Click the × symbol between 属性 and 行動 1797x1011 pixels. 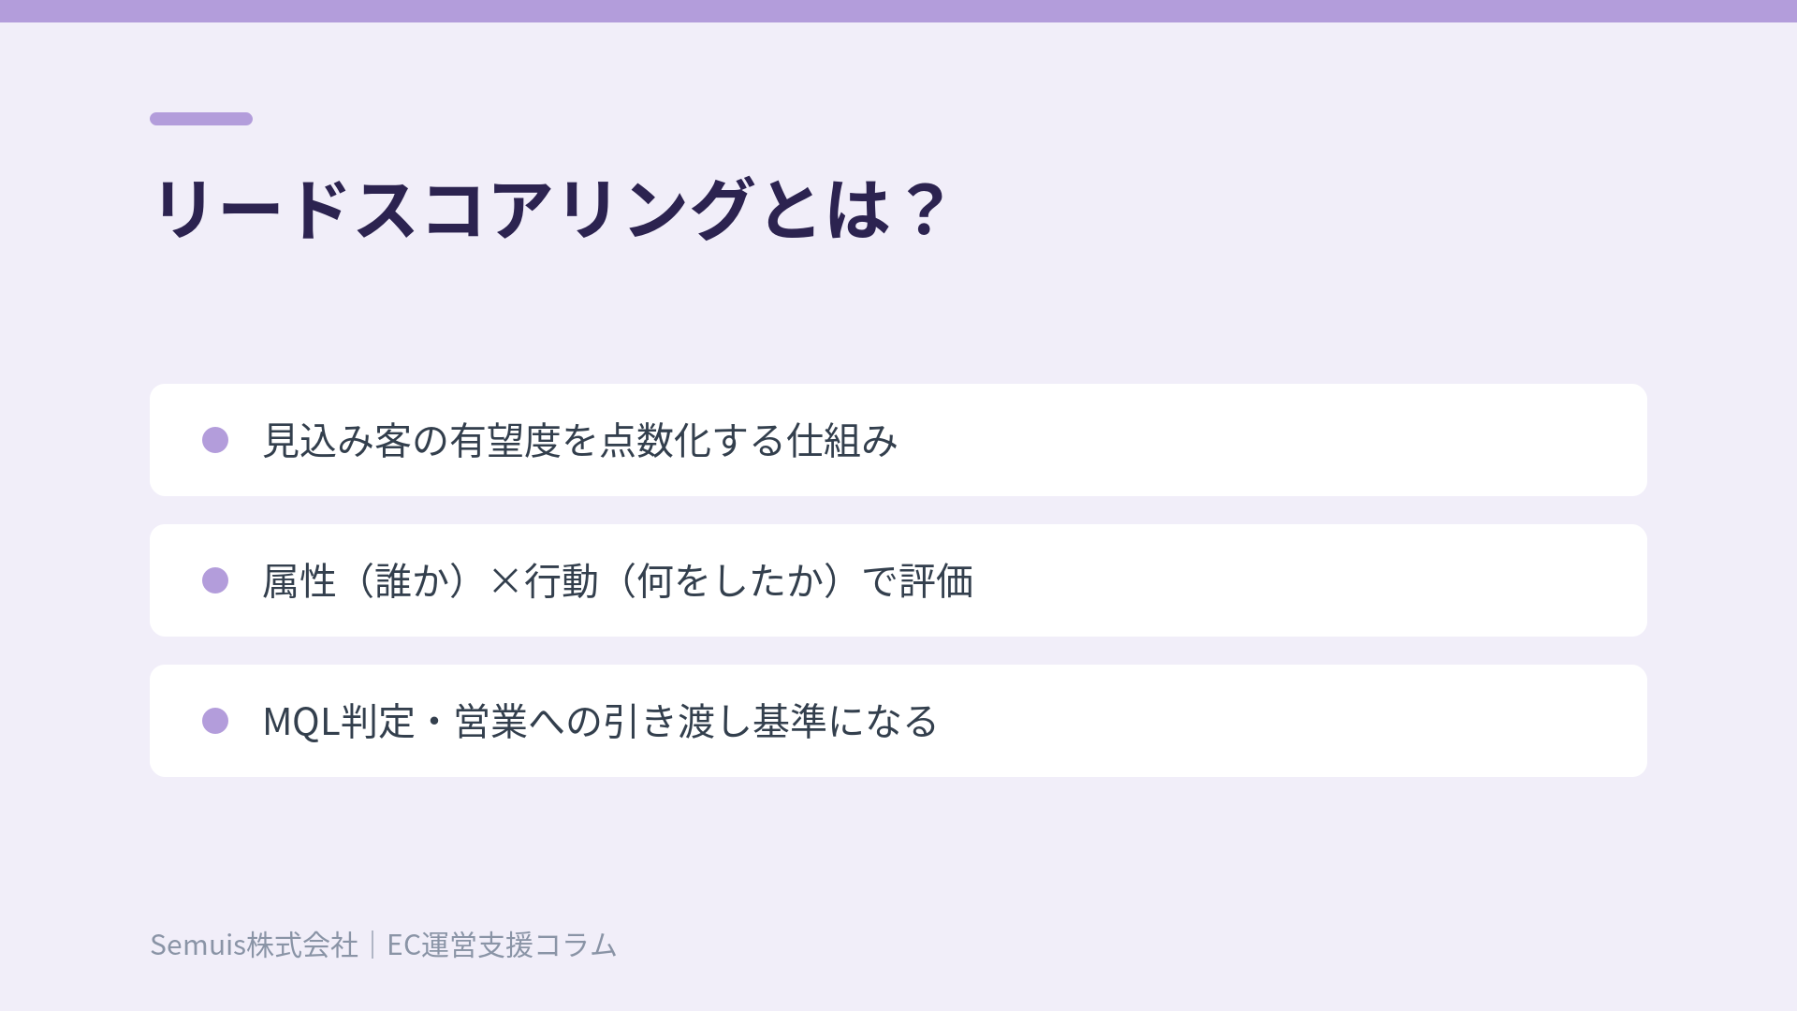point(505,581)
